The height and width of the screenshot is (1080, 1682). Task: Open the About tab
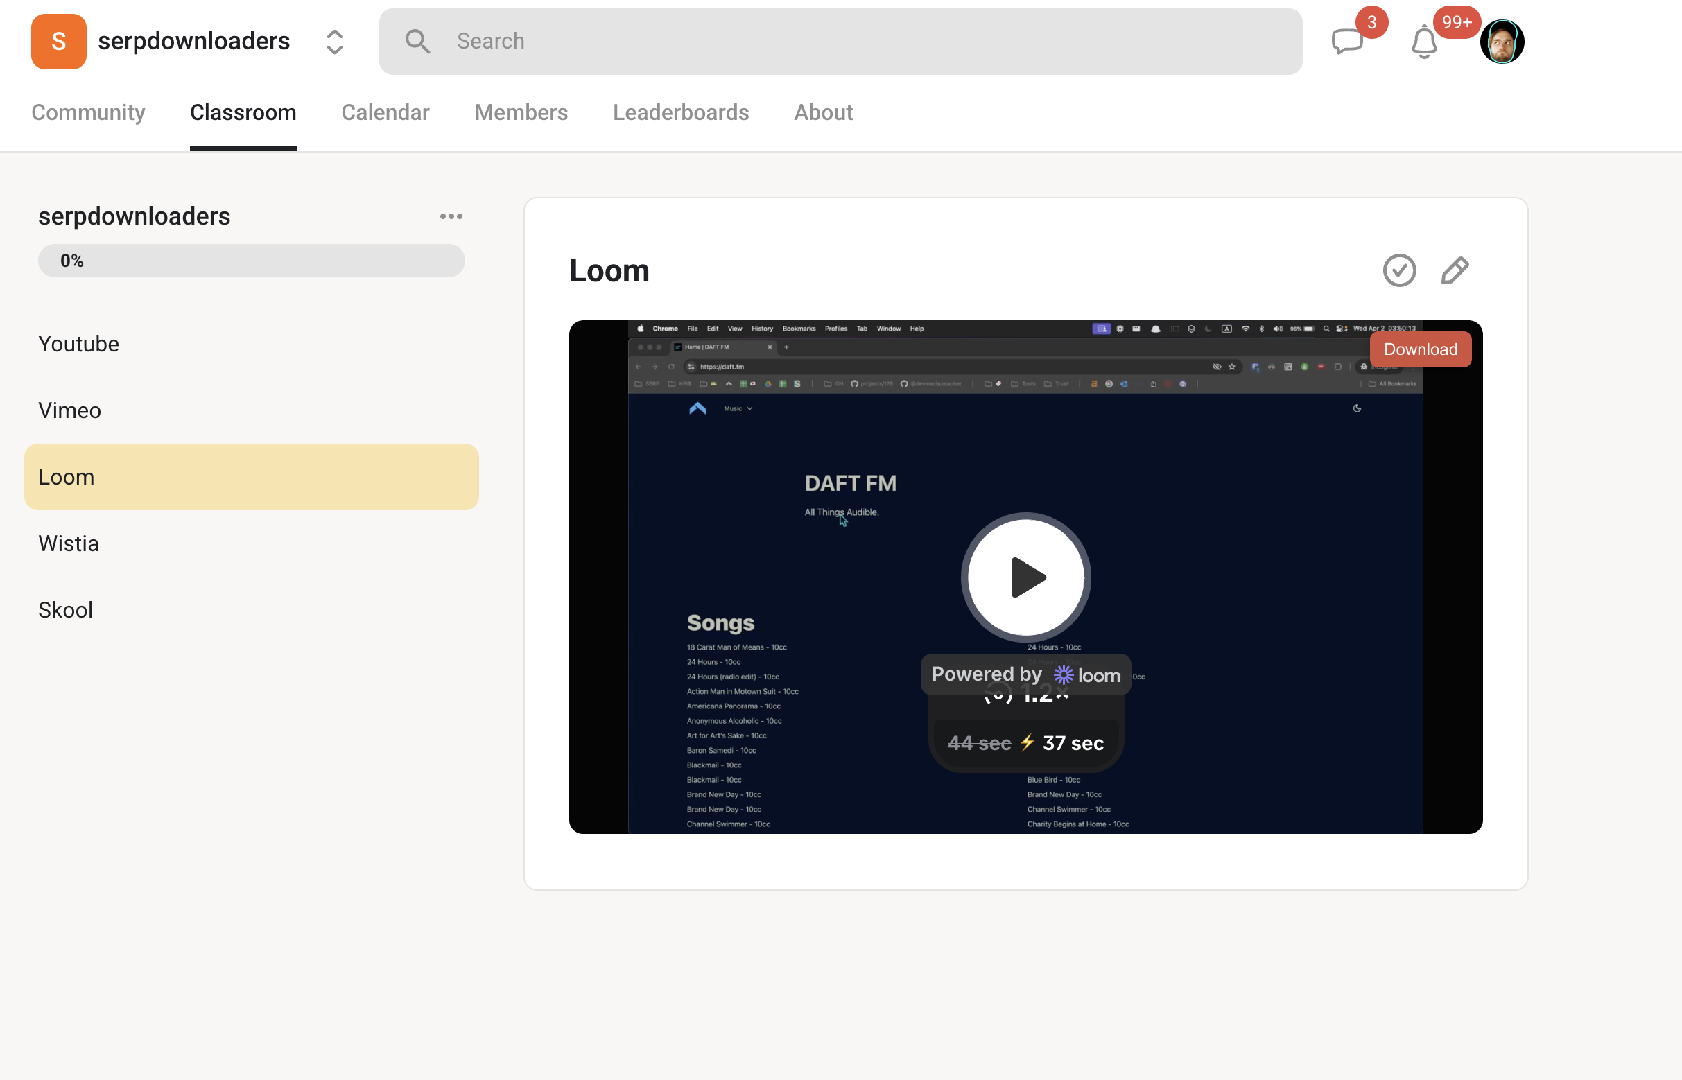coord(823,112)
